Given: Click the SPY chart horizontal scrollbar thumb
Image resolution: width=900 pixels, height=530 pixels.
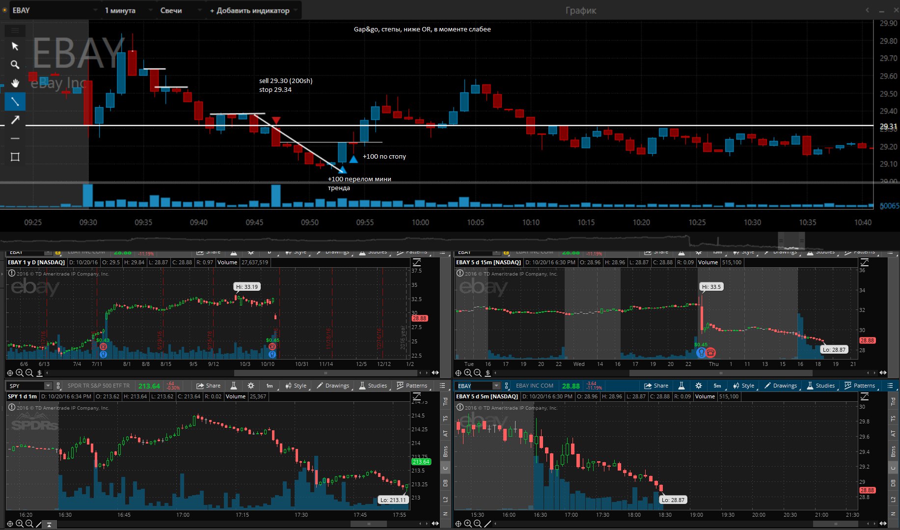Looking at the screenshot, I should tap(369, 524).
